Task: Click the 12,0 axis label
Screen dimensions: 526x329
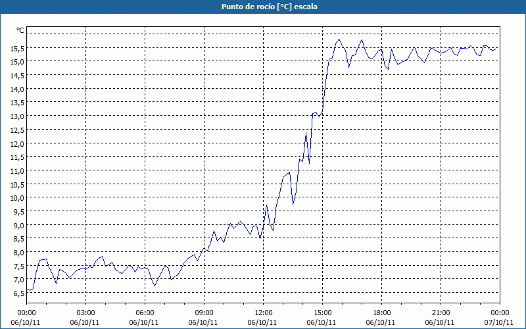Action: point(17,144)
